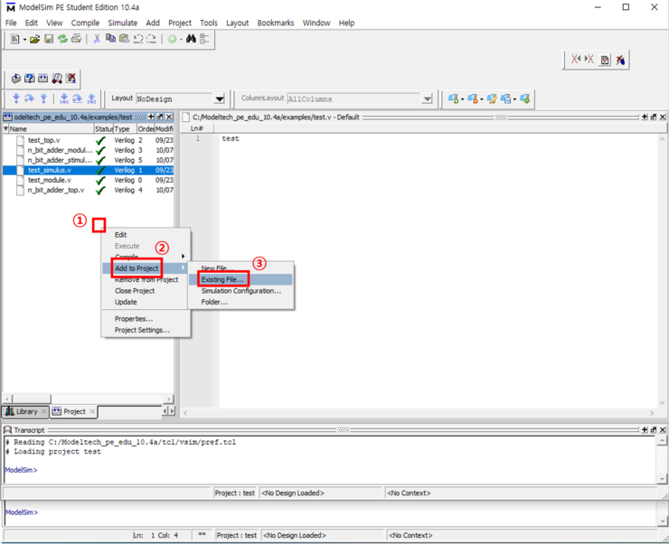Image resolution: width=669 pixels, height=544 pixels.
Task: Click the Print toolbar icon
Action: click(76, 39)
